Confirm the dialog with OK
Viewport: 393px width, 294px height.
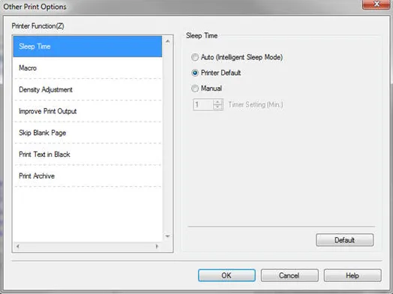tap(226, 275)
